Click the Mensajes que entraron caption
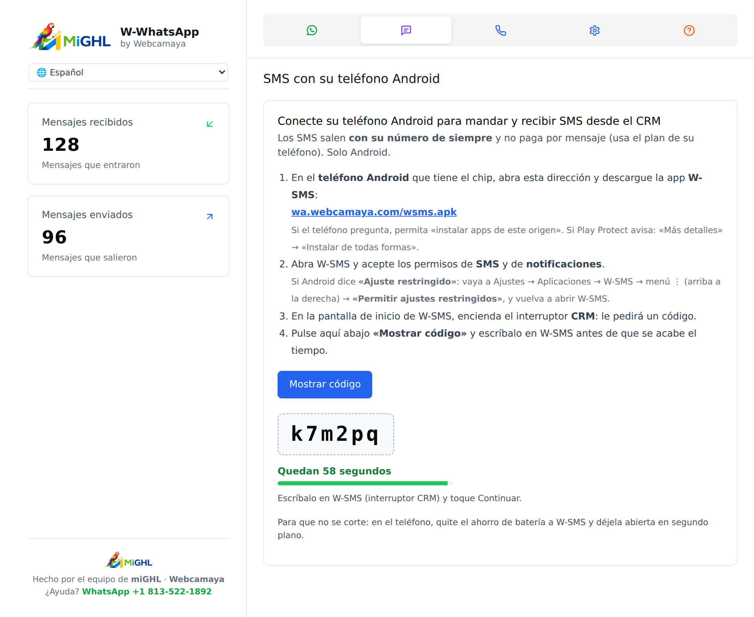Viewport: 754px width, 617px height. [91, 165]
